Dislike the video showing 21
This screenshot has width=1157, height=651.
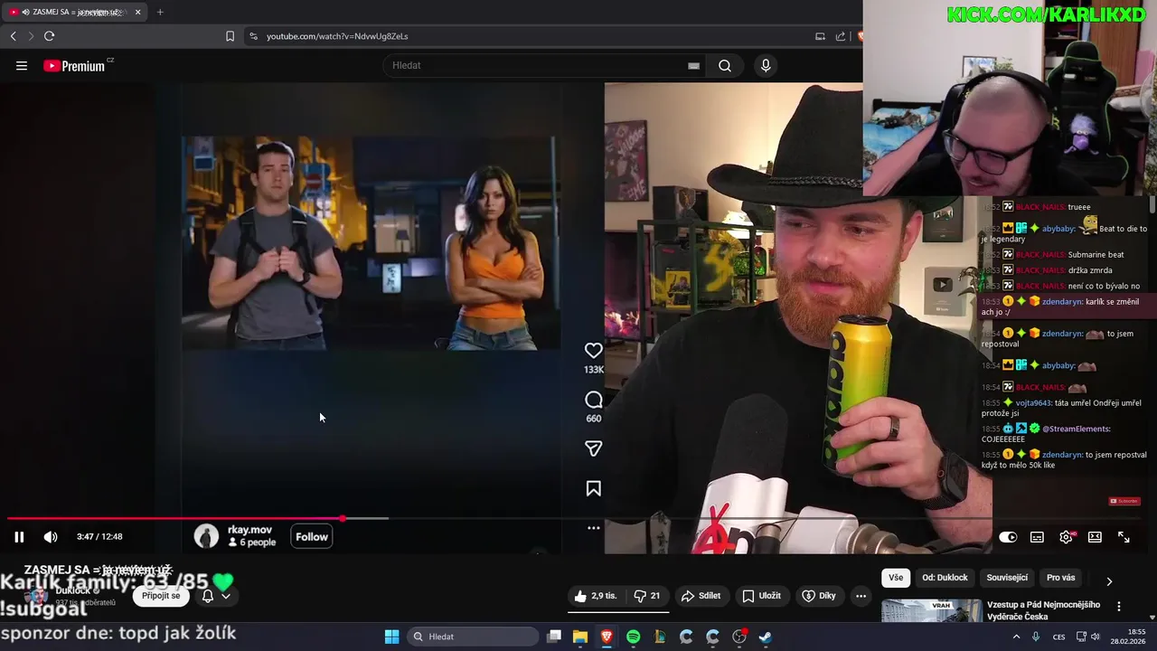point(648,596)
